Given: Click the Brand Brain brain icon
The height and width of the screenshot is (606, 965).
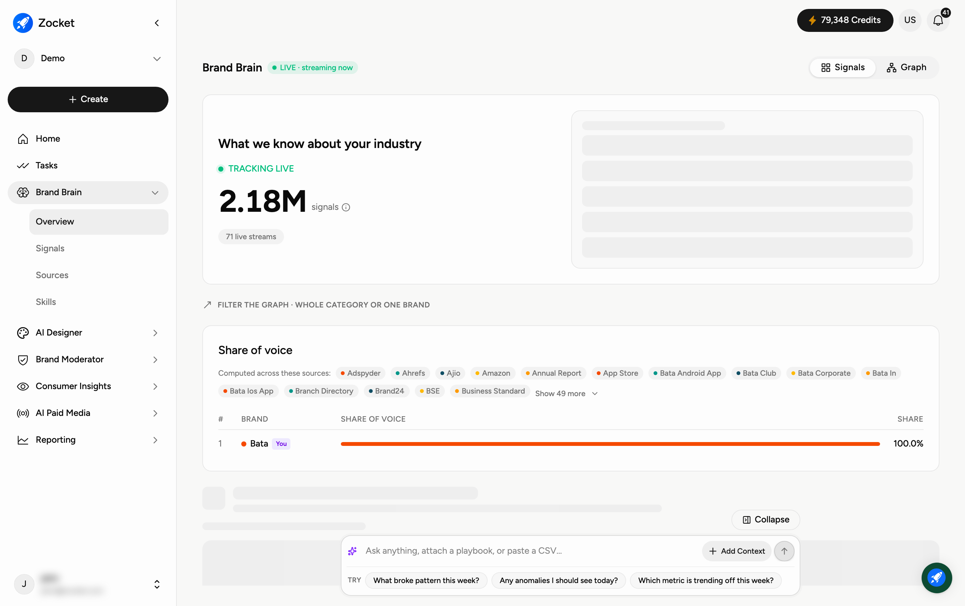Looking at the screenshot, I should pyautogui.click(x=23, y=192).
